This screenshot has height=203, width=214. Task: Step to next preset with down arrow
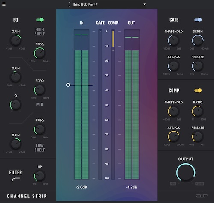(x=69, y=6)
